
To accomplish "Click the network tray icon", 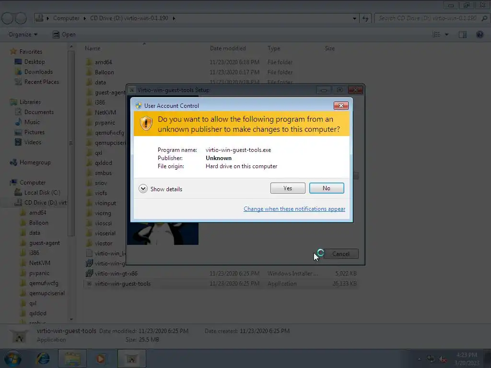I will [431, 359].
